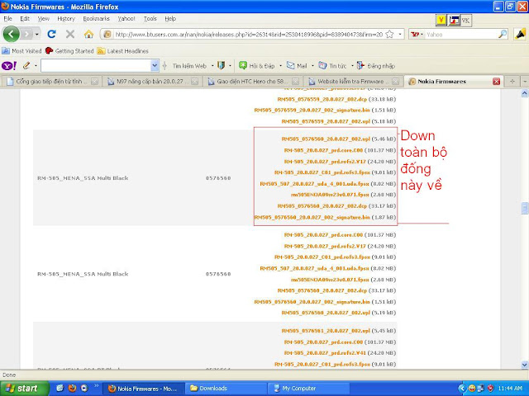This screenshot has height=396, width=529.
Task: Expand the Yahoo toolbar search box dropdown
Action: click(x=155, y=66)
